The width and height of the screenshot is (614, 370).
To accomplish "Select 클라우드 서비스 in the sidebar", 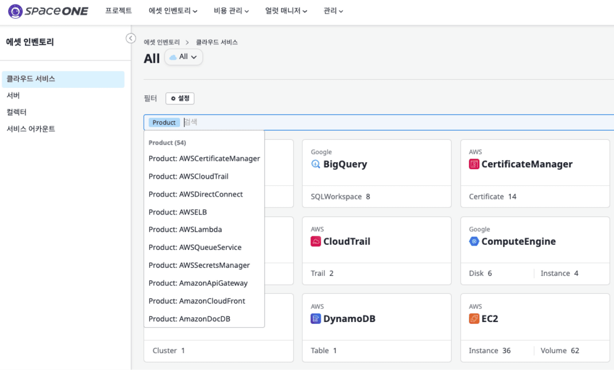I will tap(63, 79).
